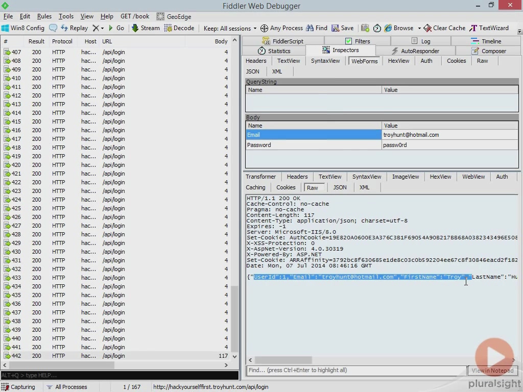Open the Browse dropdown arrow
This screenshot has width=523, height=392.
coord(419,29)
